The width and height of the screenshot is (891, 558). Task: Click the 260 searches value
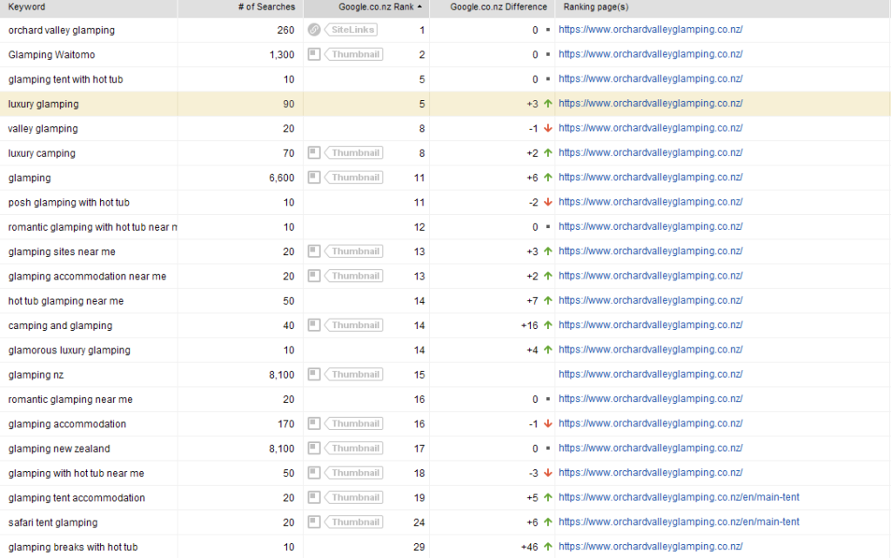tap(285, 30)
